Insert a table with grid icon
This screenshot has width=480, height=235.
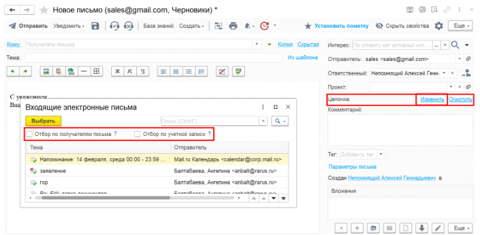(x=96, y=71)
